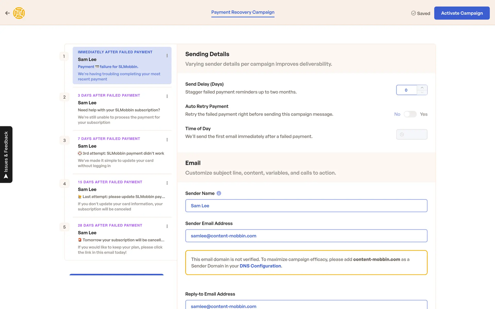Open kebab menu on 3 days email

[167, 96]
